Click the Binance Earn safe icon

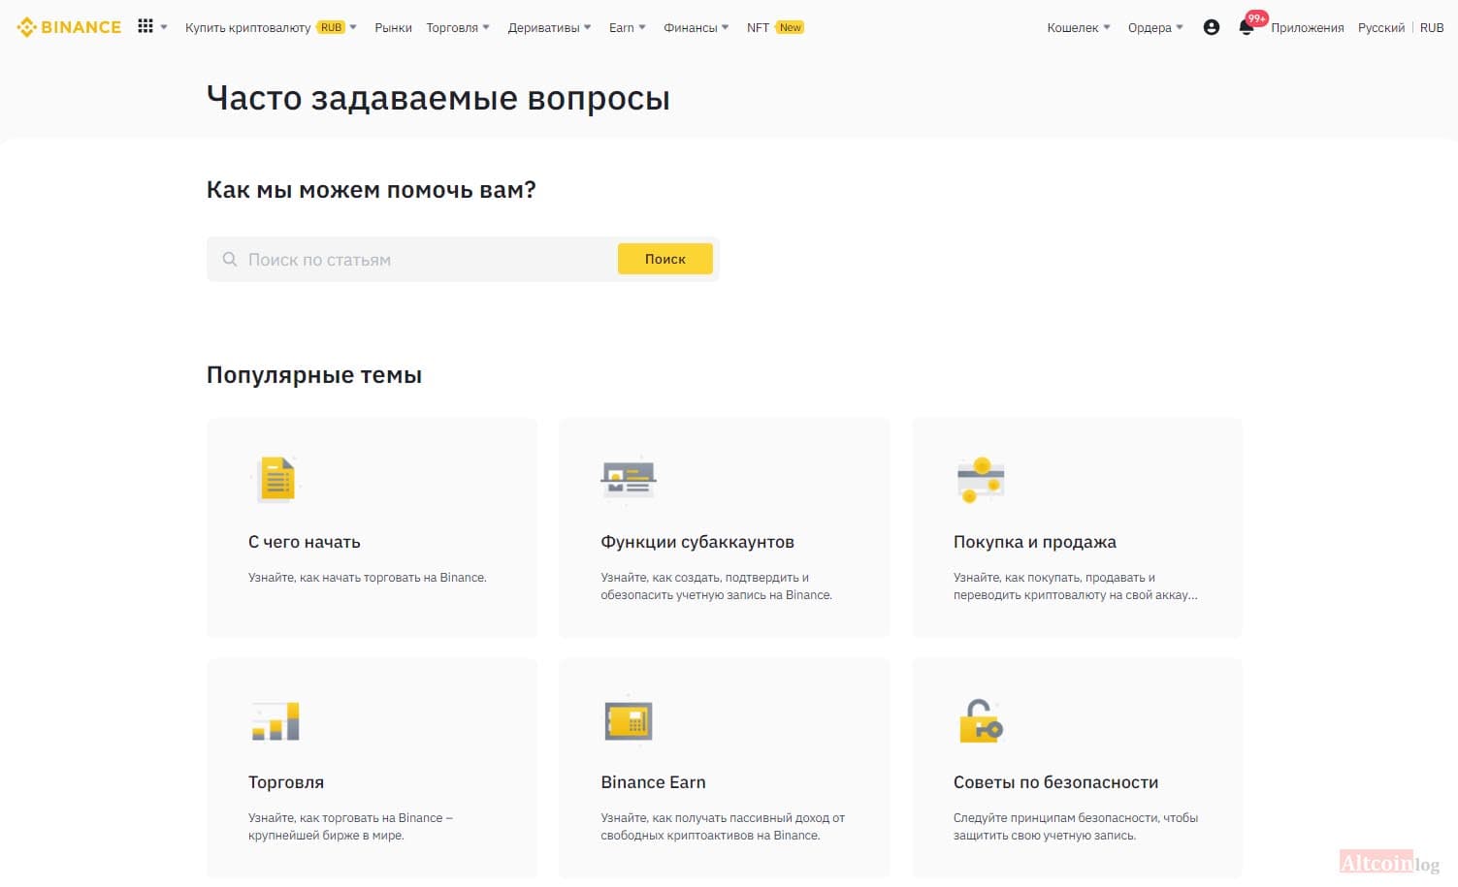pos(629,720)
